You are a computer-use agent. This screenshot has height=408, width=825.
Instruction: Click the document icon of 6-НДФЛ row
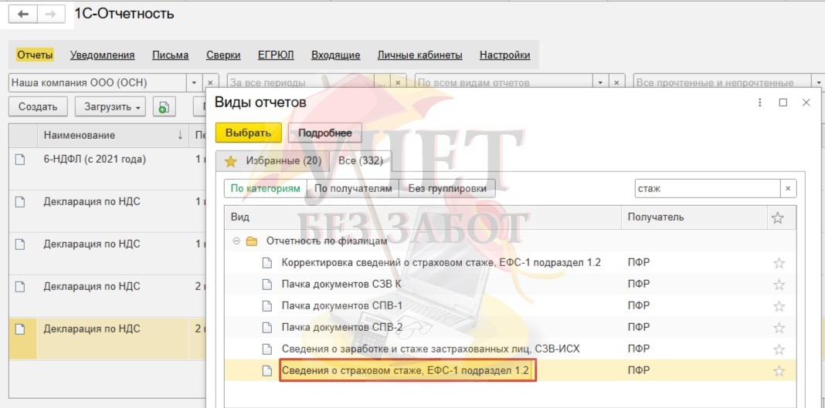(x=20, y=160)
